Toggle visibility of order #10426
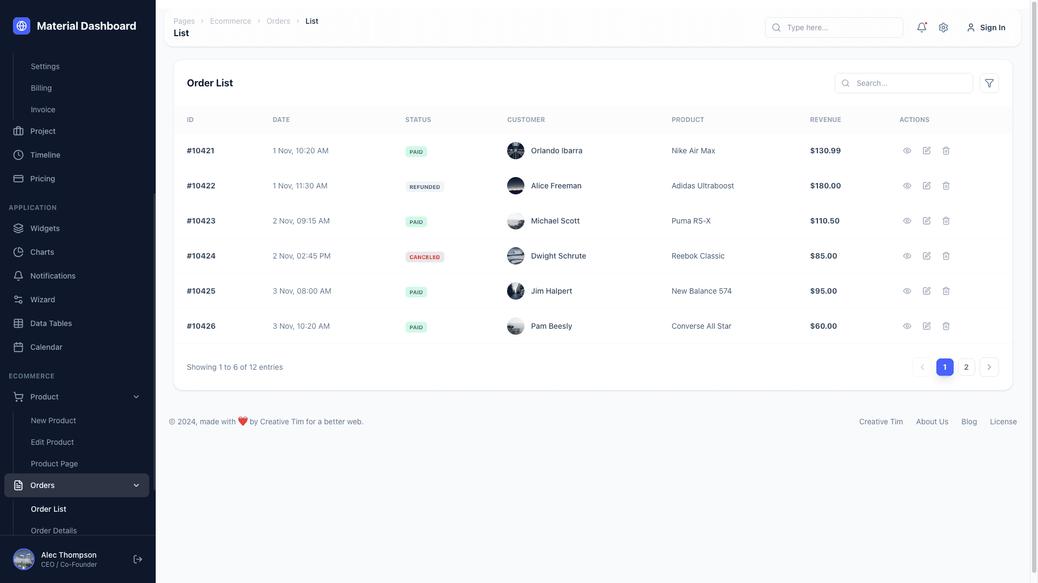The height and width of the screenshot is (583, 1038). pyautogui.click(x=907, y=326)
